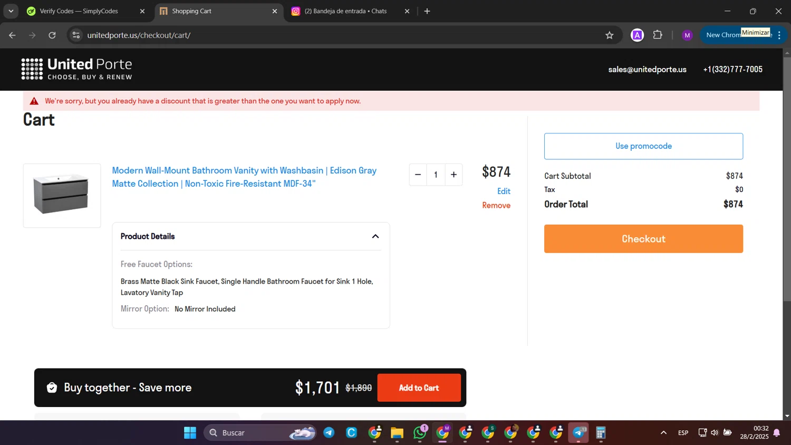Open the battery status tray icon
Viewport: 791px width, 445px height.
point(728,433)
